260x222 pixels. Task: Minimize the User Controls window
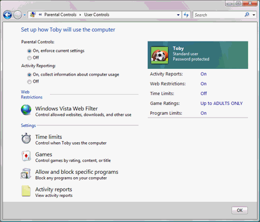click(230, 3)
